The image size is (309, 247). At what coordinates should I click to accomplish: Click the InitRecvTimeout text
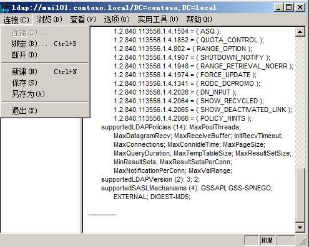[258, 136]
